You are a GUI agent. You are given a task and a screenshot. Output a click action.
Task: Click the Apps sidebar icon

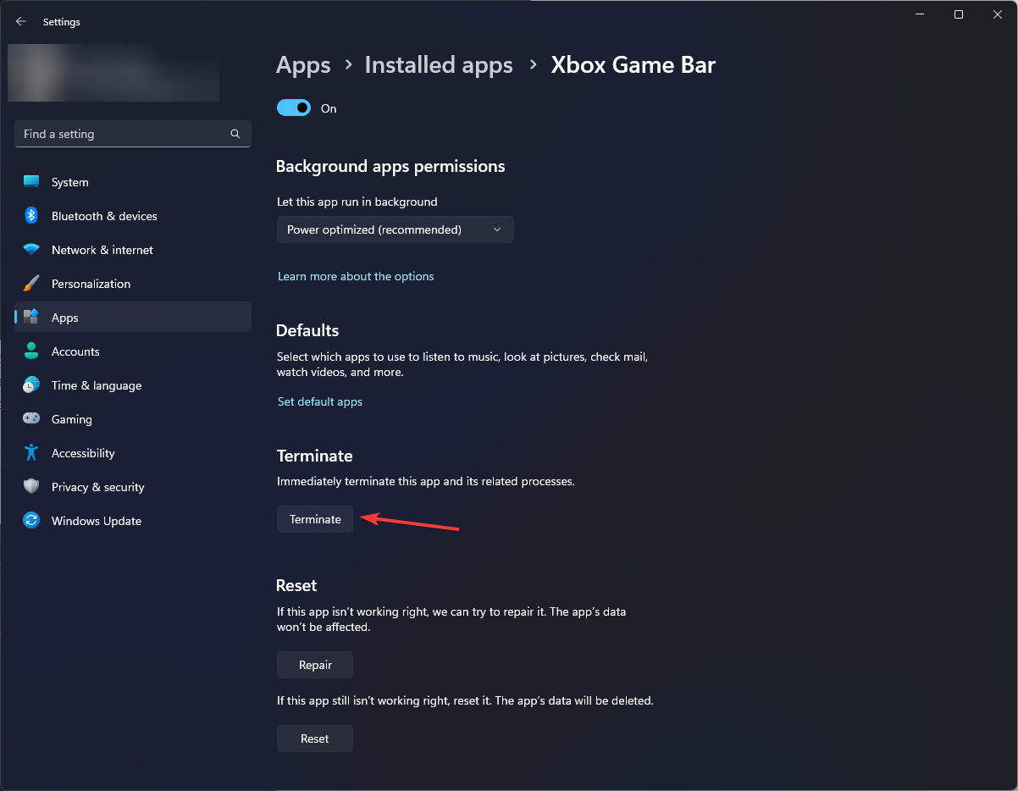point(31,318)
